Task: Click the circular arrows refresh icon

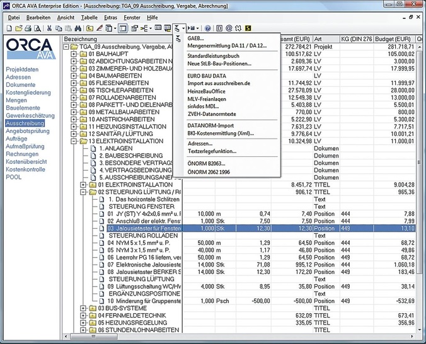Action: [238, 28]
